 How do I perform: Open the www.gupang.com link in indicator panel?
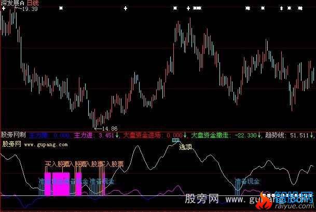(x=46, y=145)
